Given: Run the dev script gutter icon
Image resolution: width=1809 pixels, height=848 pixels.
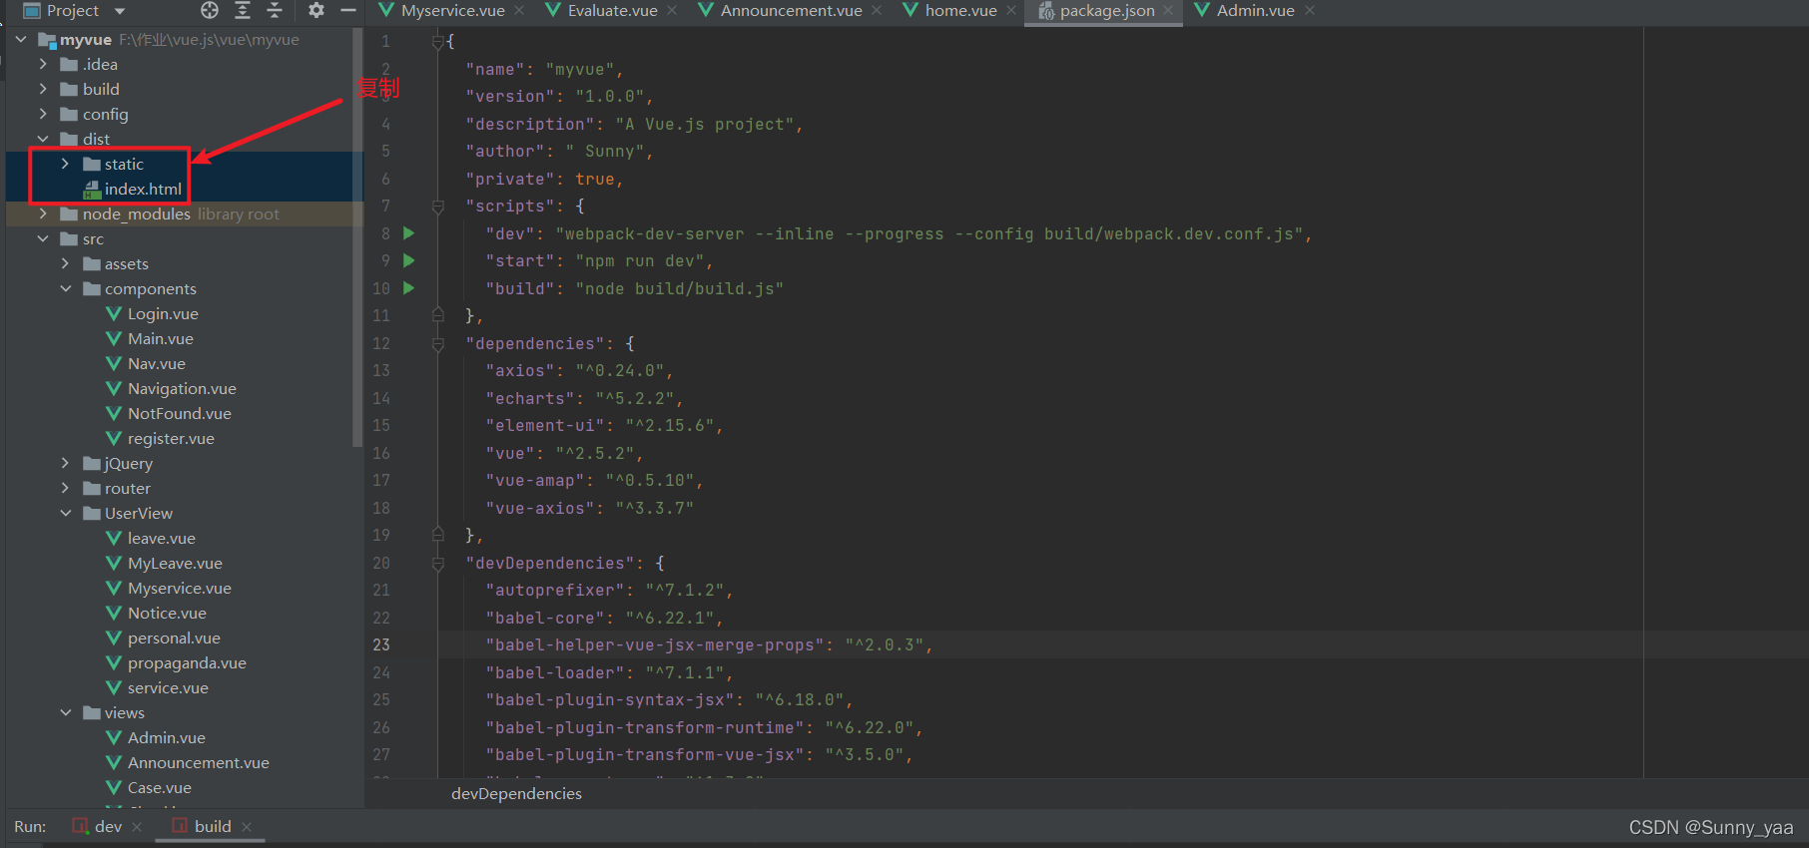Looking at the screenshot, I should pyautogui.click(x=408, y=233).
